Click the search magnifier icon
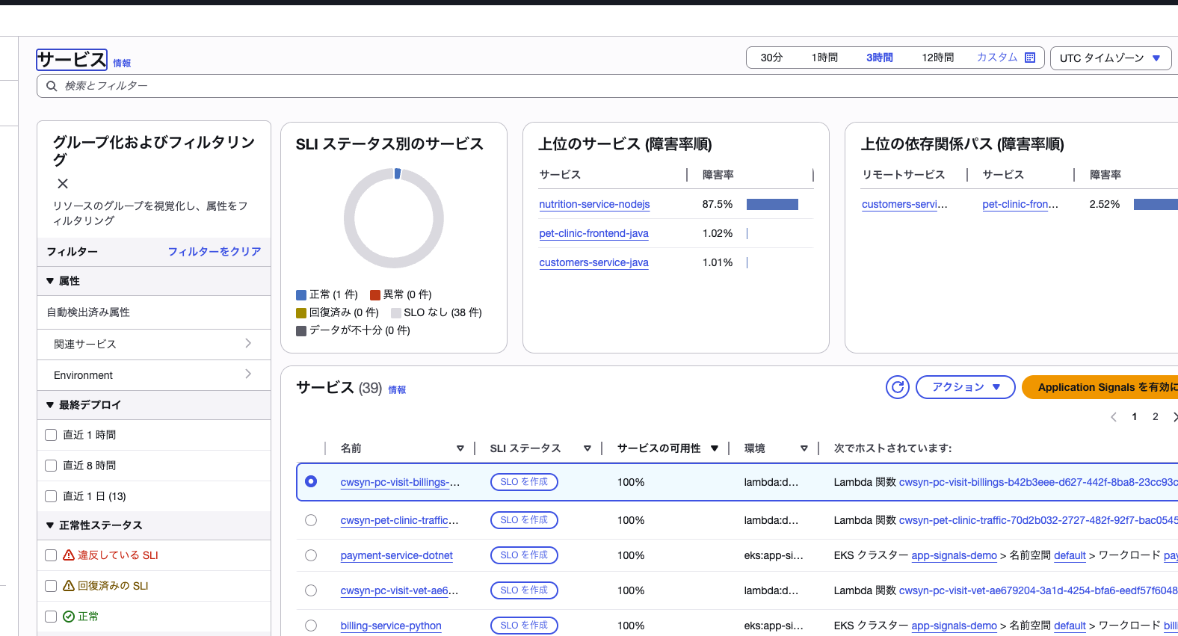The height and width of the screenshot is (636, 1178). pos(52,86)
